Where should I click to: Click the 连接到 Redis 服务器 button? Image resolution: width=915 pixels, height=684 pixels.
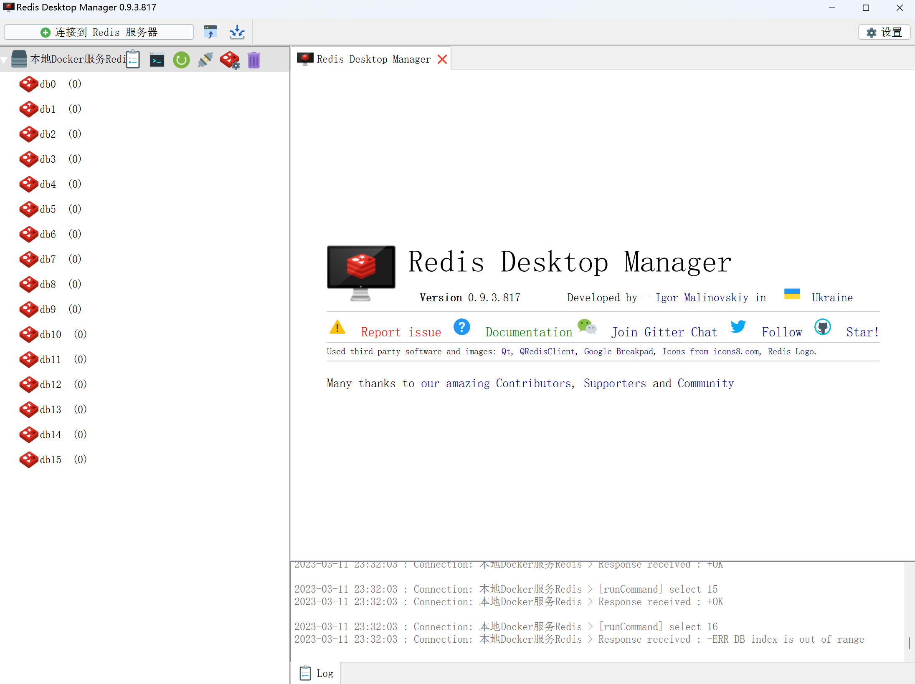99,32
